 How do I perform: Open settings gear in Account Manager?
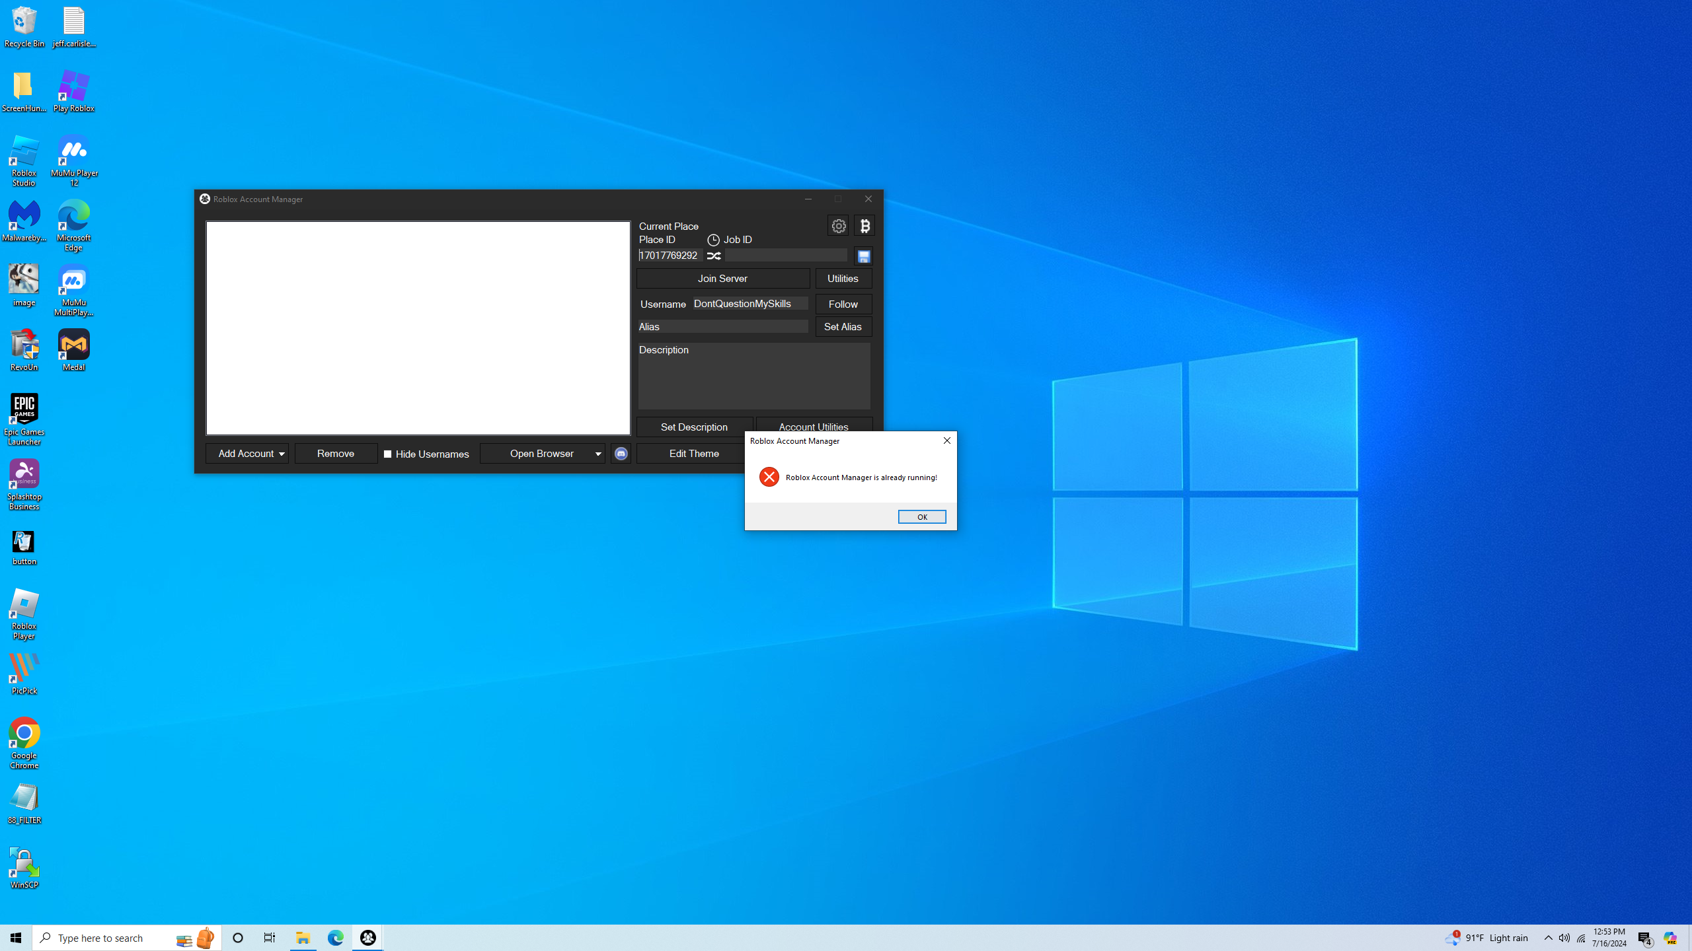point(838,226)
